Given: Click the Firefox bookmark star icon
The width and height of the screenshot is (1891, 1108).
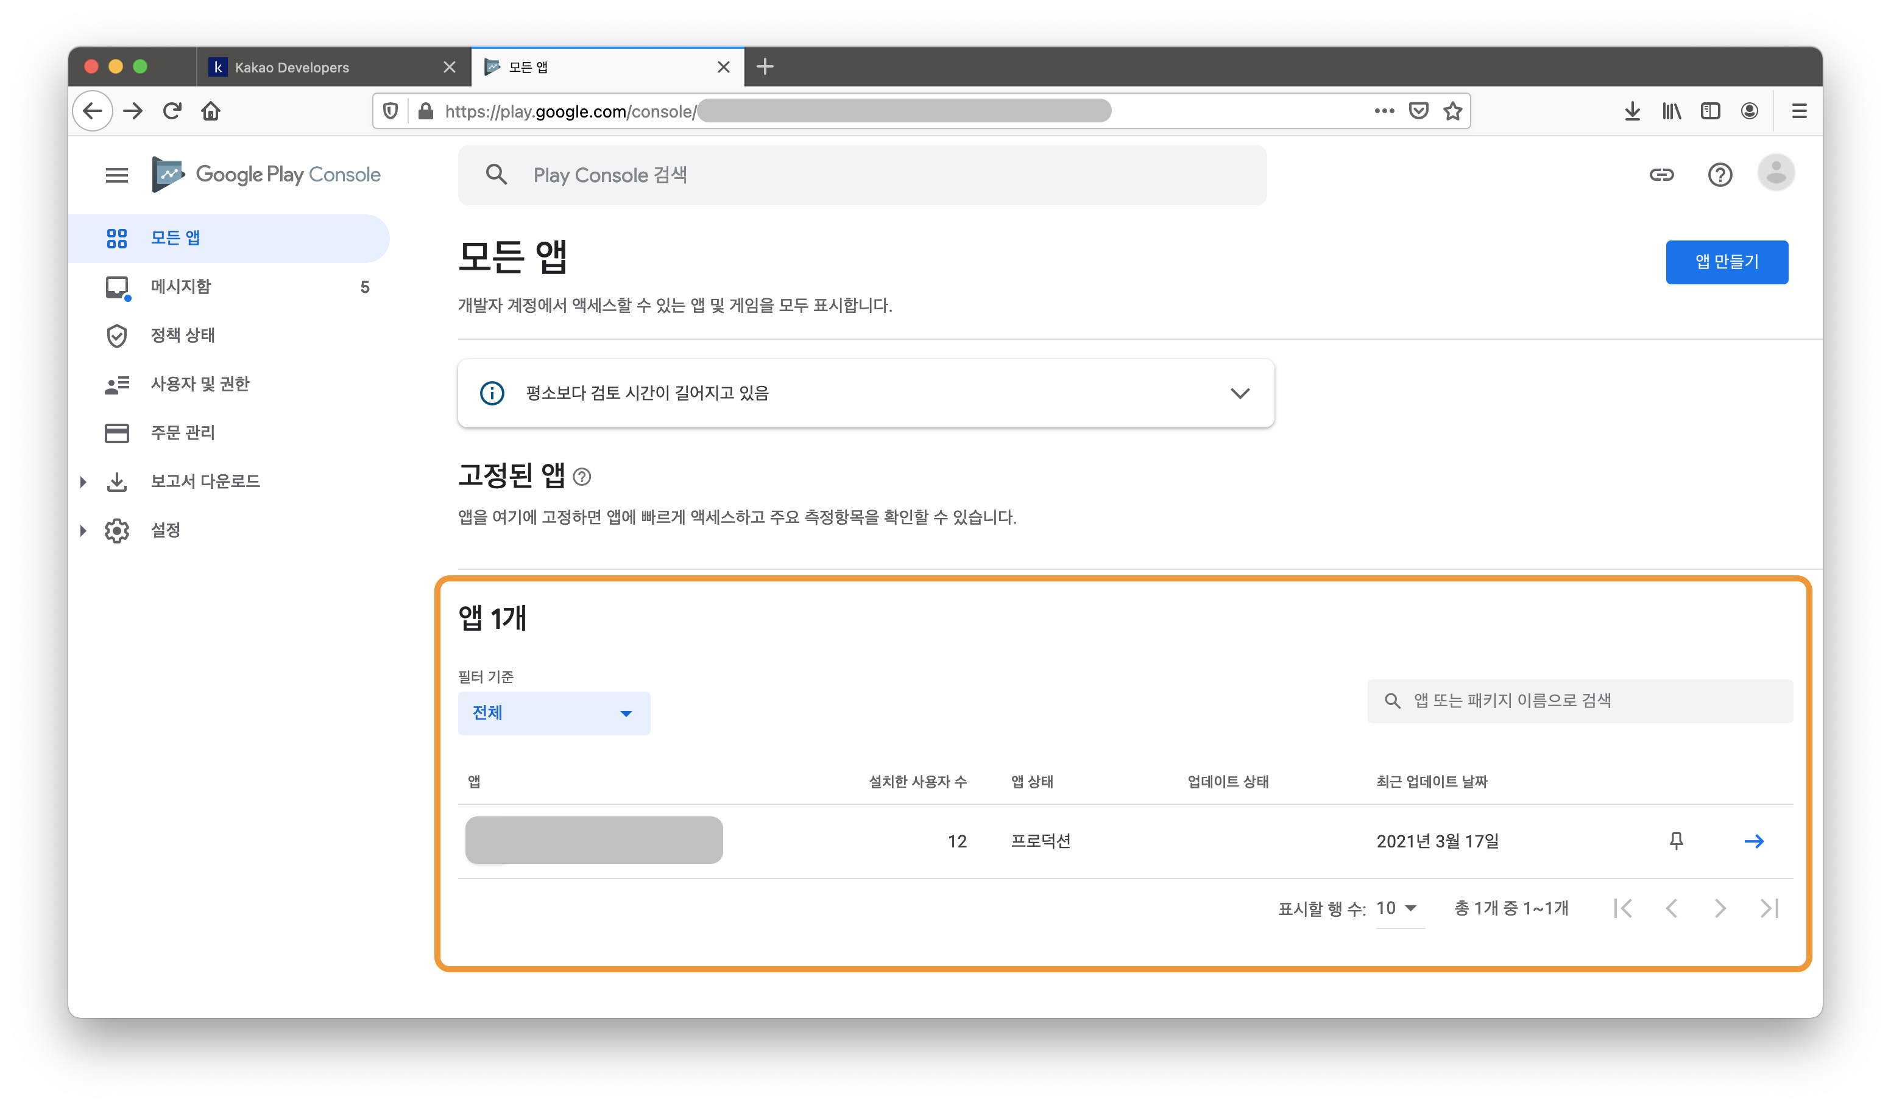Looking at the screenshot, I should point(1453,111).
